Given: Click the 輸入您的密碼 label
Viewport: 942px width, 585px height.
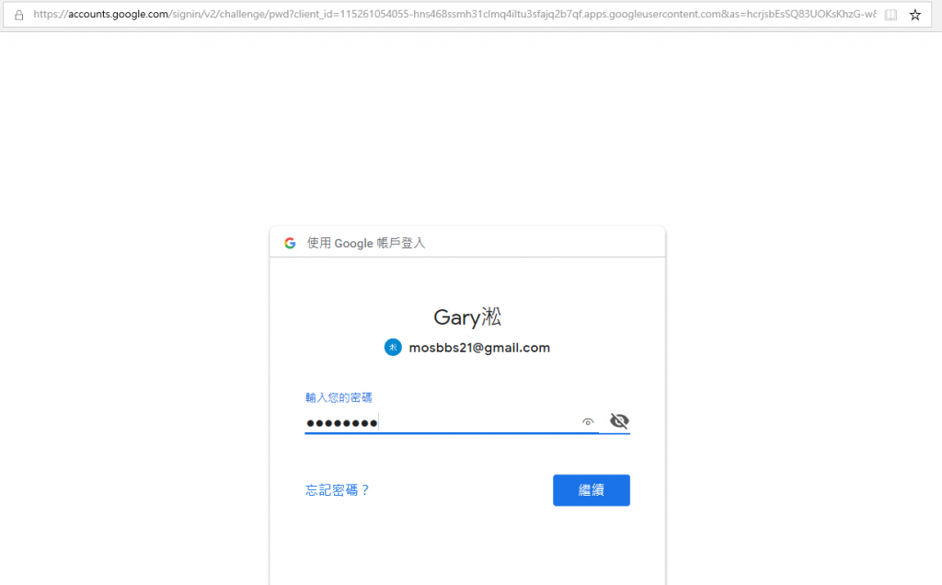Looking at the screenshot, I should click(x=339, y=397).
